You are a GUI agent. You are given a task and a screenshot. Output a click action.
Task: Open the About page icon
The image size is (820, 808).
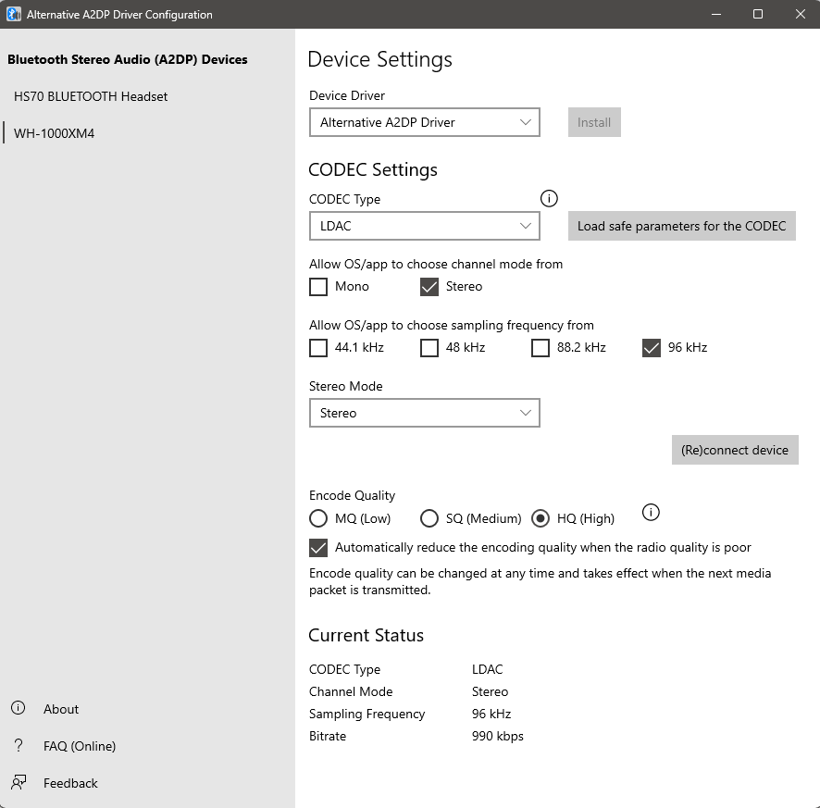click(x=18, y=709)
